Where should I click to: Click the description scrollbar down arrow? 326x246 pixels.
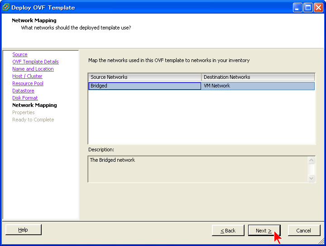tap(311, 178)
